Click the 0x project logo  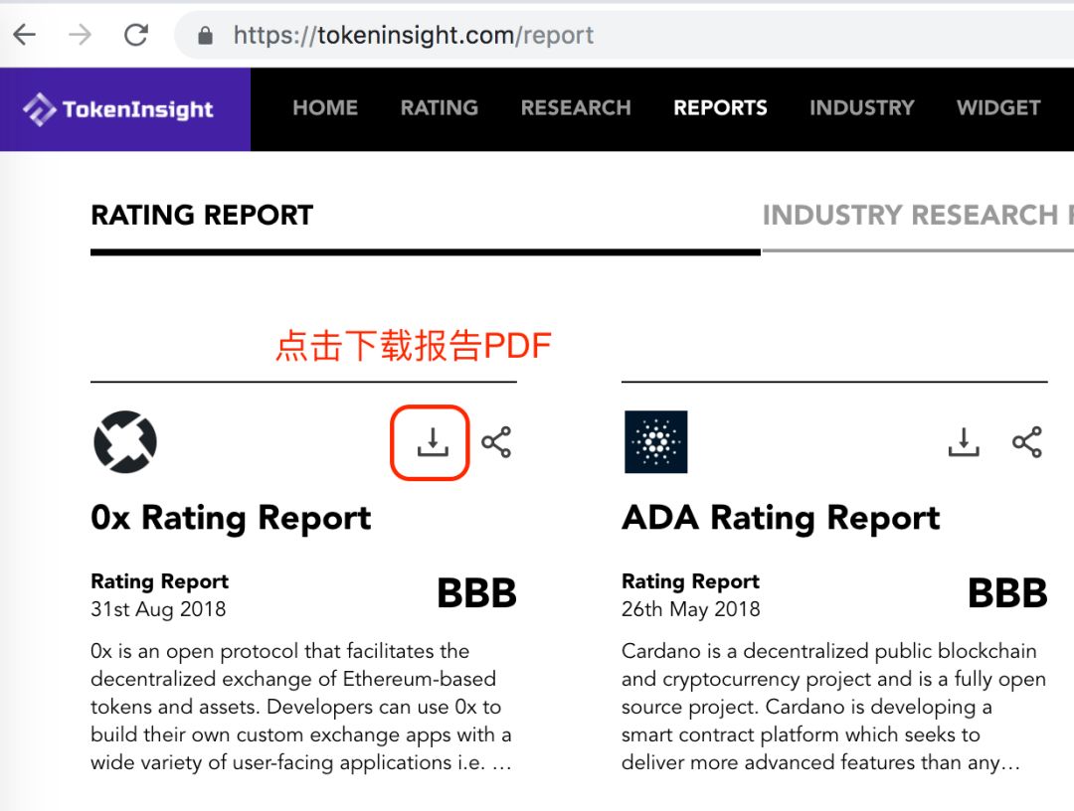[124, 442]
